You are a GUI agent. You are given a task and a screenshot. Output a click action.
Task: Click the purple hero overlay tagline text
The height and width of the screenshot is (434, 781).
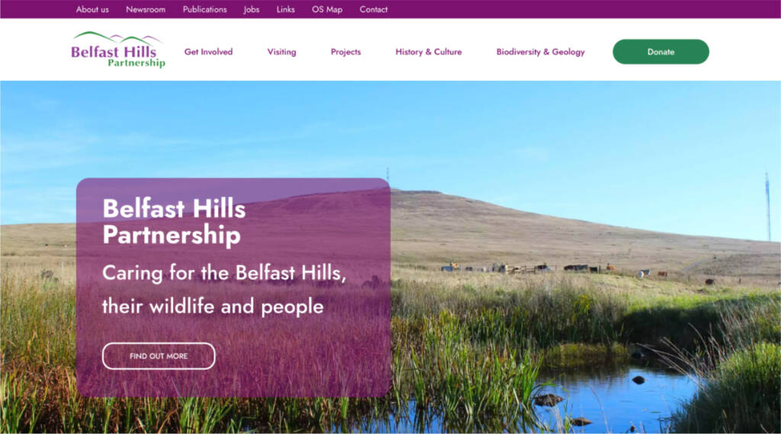point(223,289)
